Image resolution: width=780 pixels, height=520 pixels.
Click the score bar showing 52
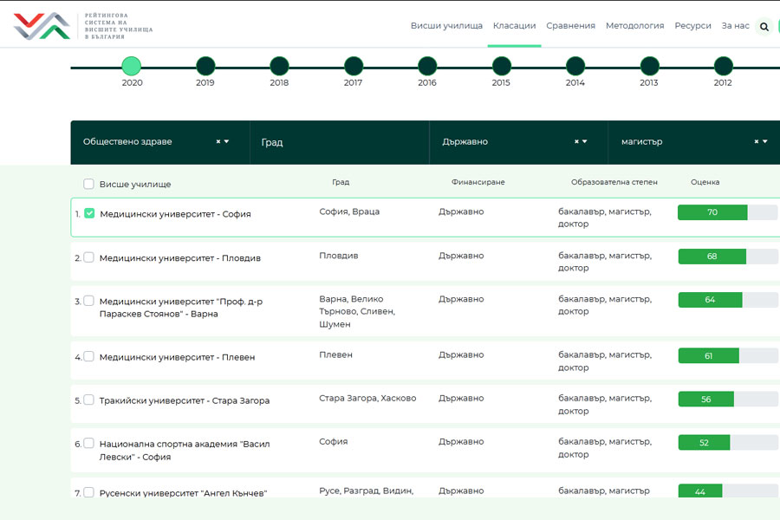click(x=727, y=442)
